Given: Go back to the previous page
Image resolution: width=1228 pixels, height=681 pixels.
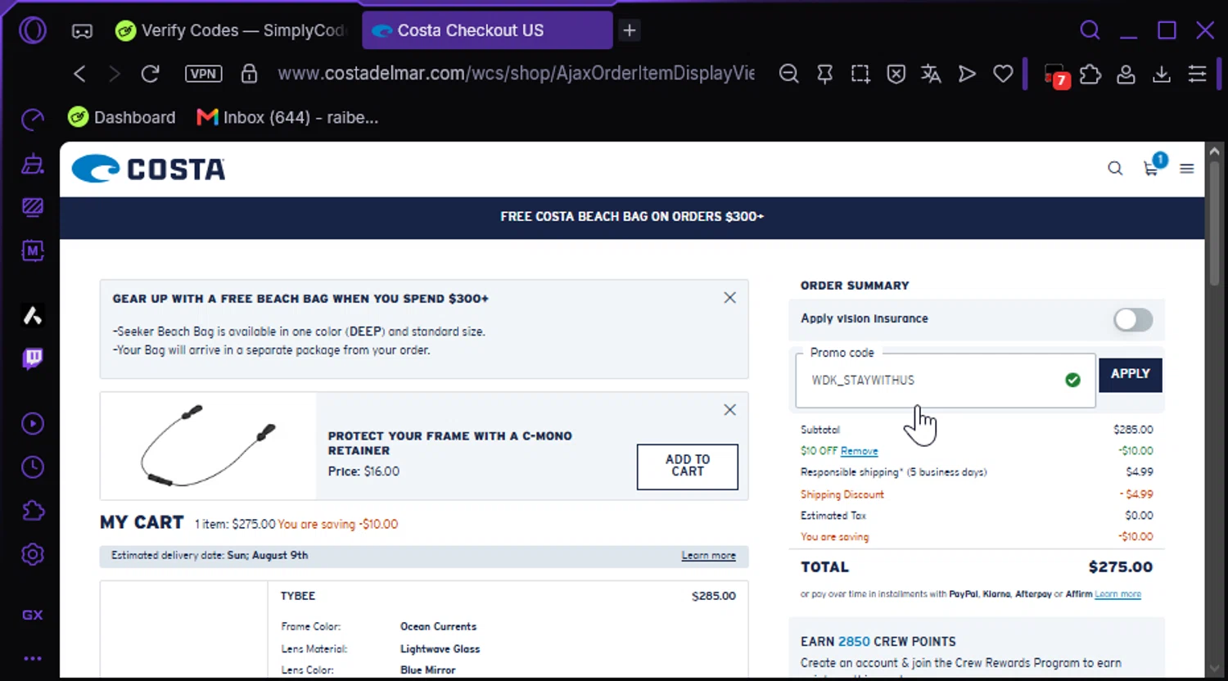Looking at the screenshot, I should (x=79, y=74).
